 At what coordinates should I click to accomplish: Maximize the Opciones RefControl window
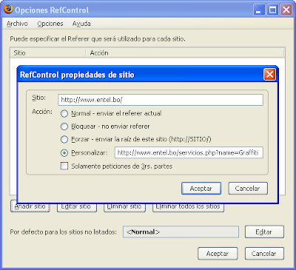pos(272,10)
